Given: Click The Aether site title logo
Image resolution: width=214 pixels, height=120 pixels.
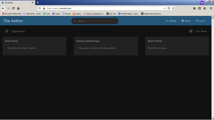Looking at the screenshot, I should coord(13,21).
